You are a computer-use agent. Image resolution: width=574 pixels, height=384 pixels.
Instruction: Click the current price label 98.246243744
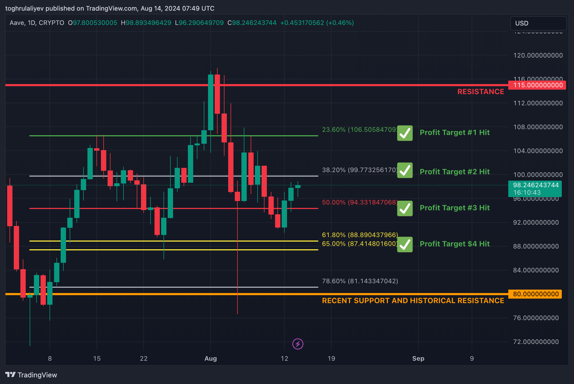536,185
